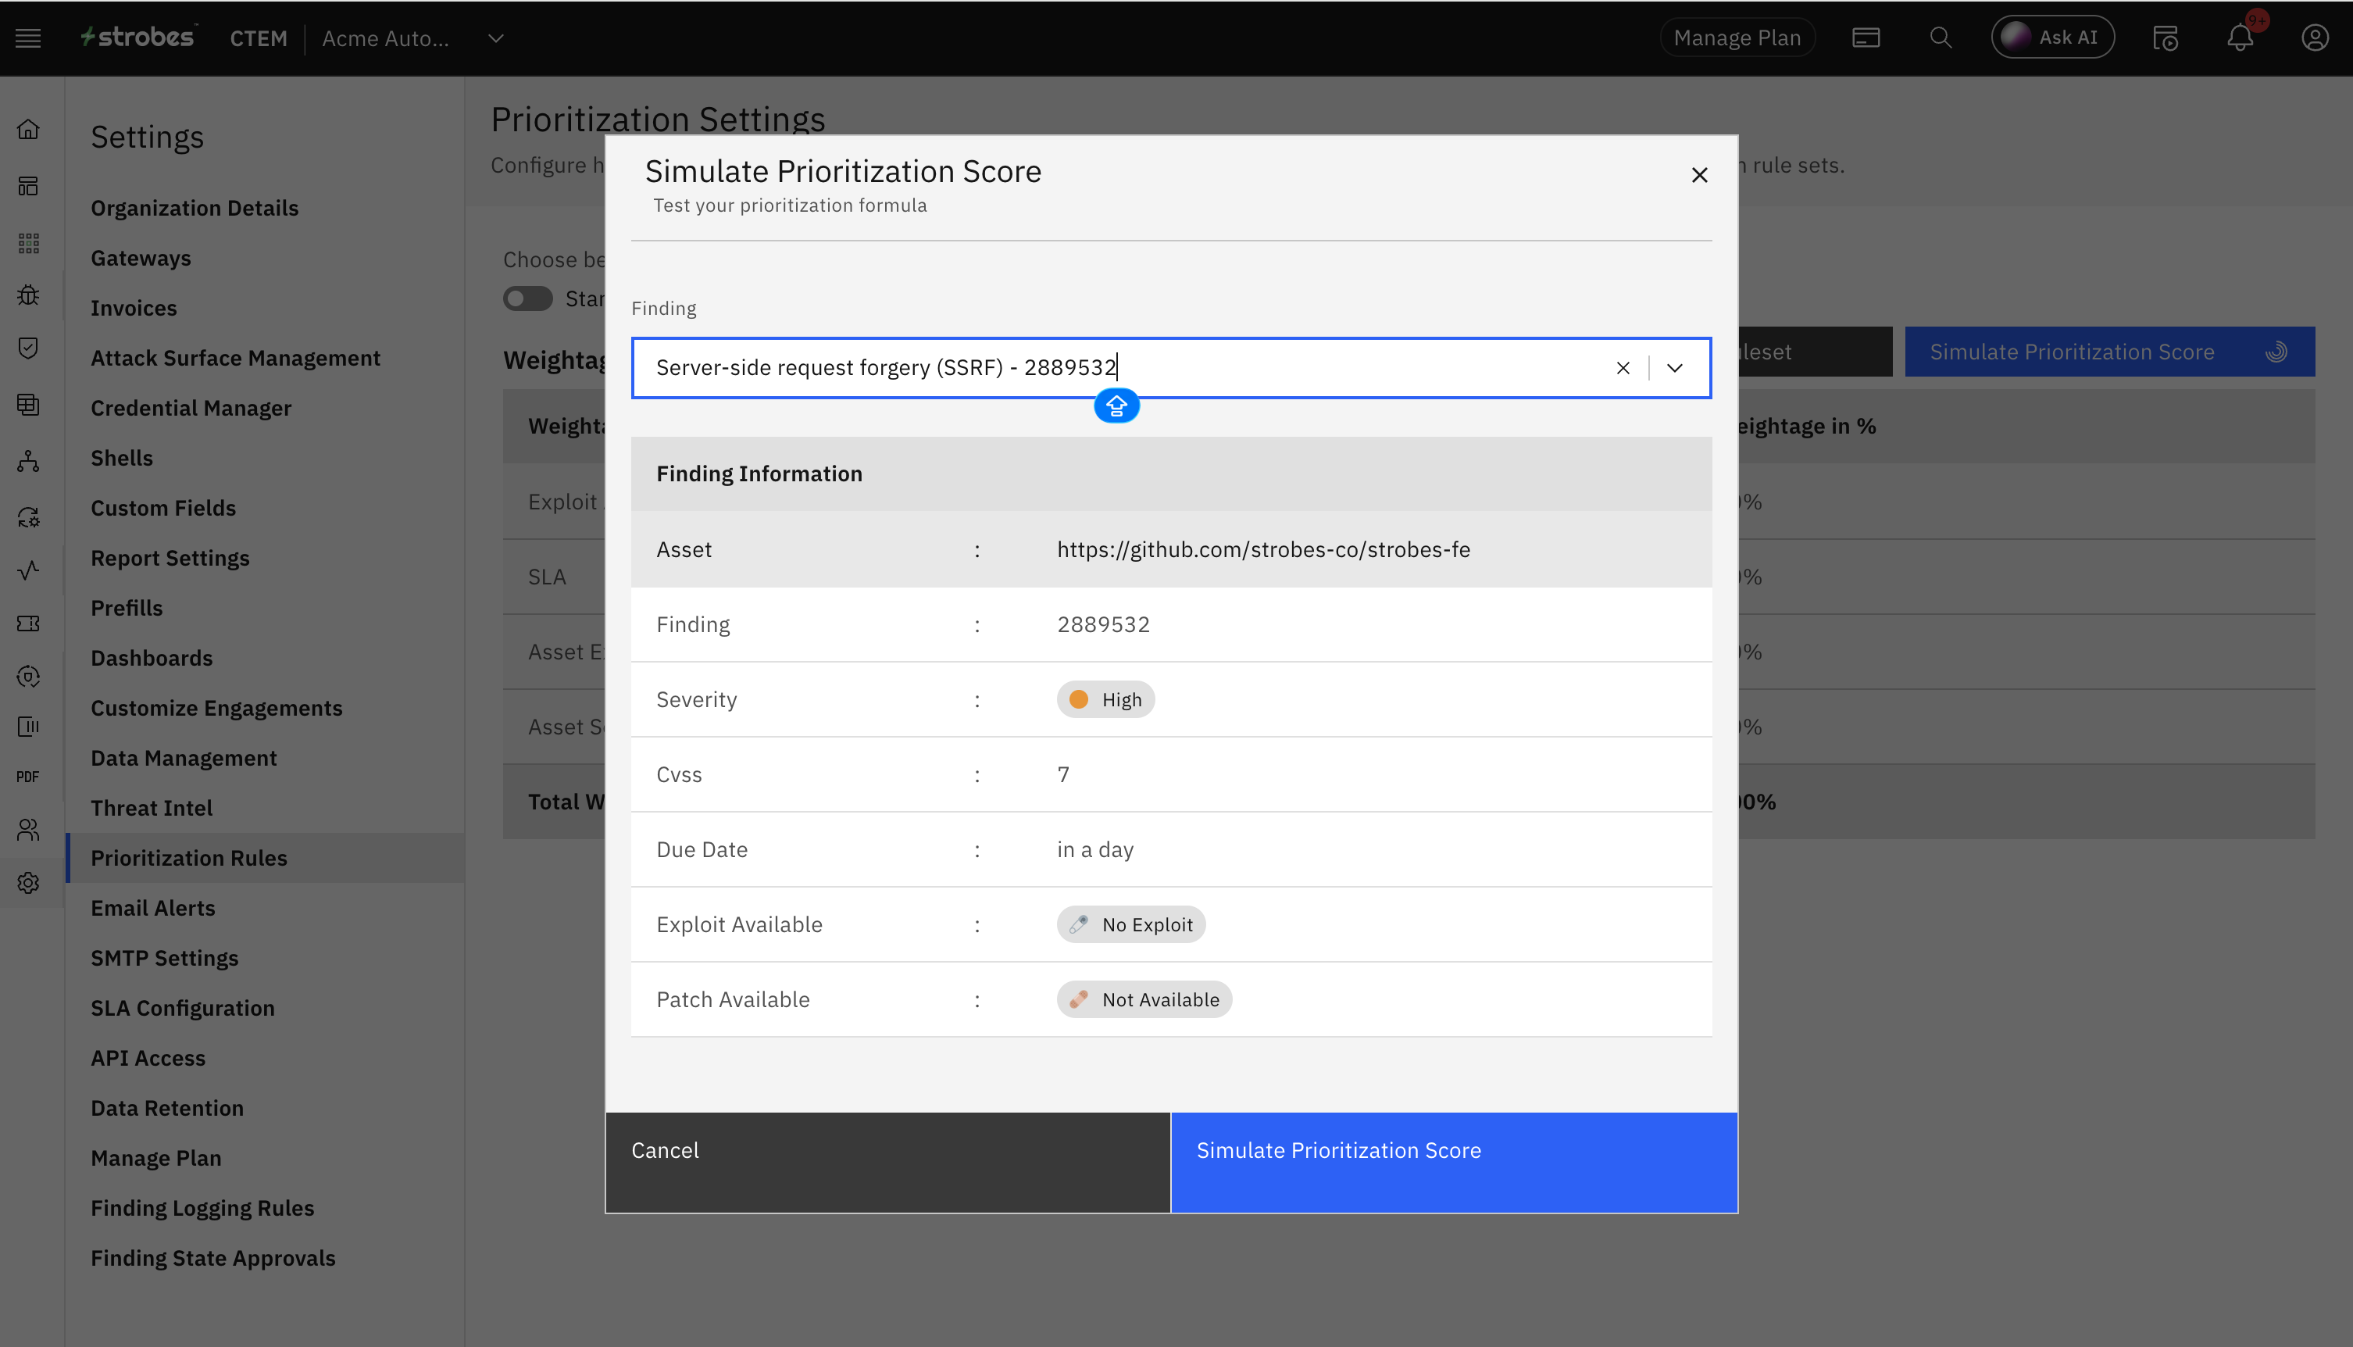
Task: Click the home icon in sidebar
Action: (x=29, y=129)
